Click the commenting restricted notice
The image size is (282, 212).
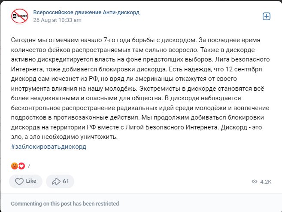point(65,203)
